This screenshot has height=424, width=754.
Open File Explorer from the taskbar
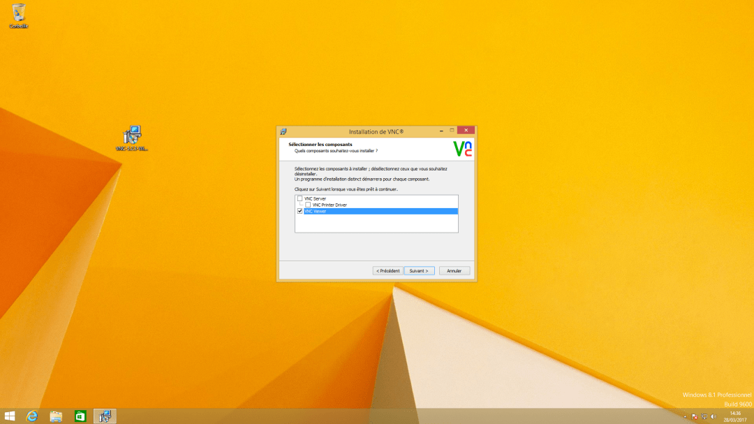pos(56,416)
